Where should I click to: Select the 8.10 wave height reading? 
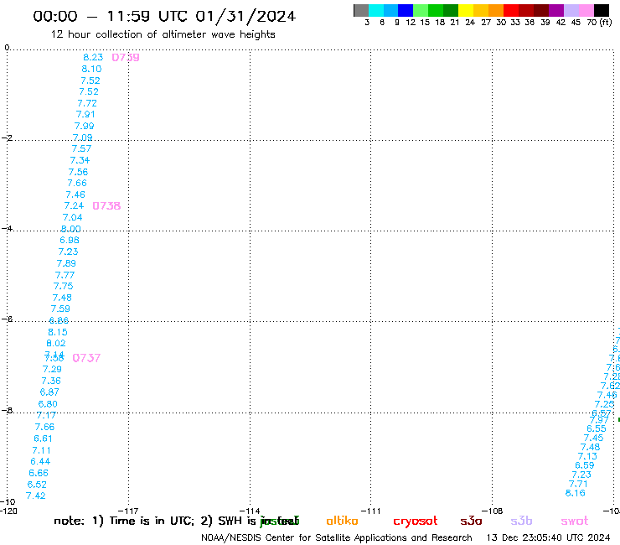(91, 69)
